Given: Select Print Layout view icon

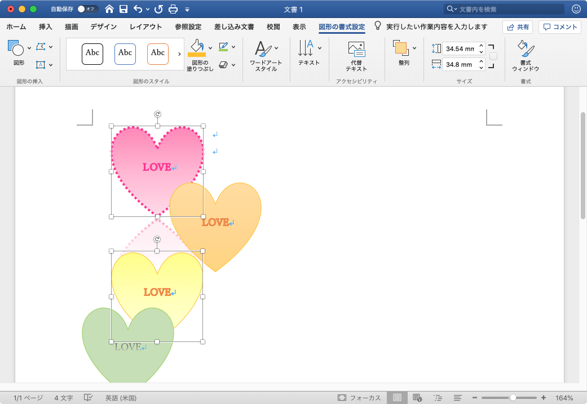Looking at the screenshot, I should [397, 398].
